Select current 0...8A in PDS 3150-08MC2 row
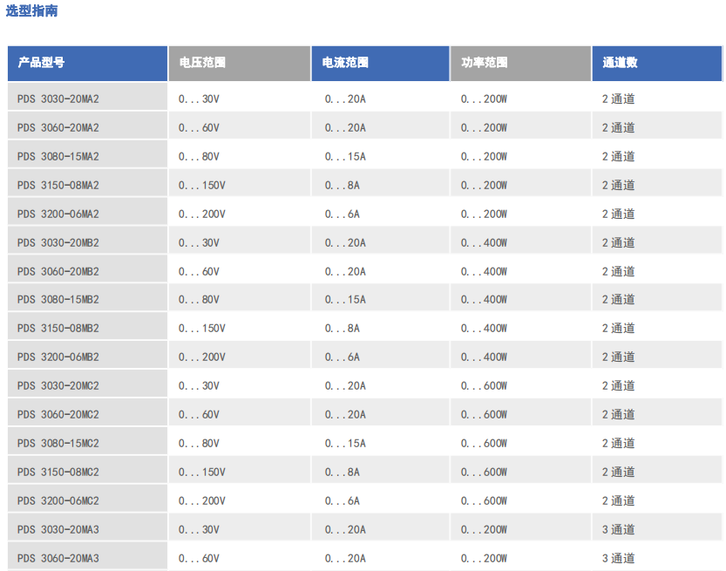The image size is (726, 571). [x=343, y=472]
